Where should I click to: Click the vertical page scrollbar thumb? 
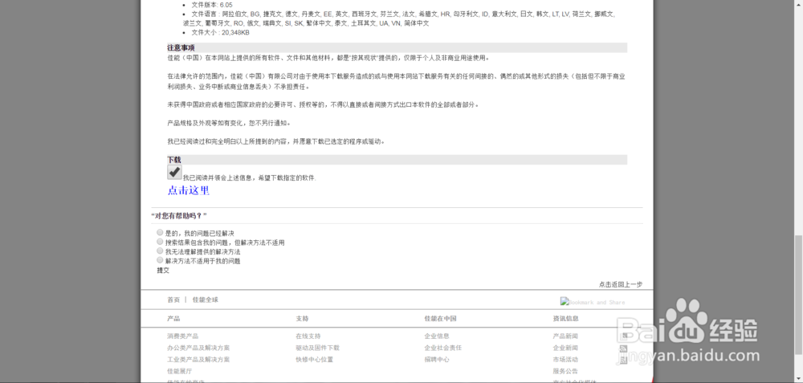click(798, 294)
